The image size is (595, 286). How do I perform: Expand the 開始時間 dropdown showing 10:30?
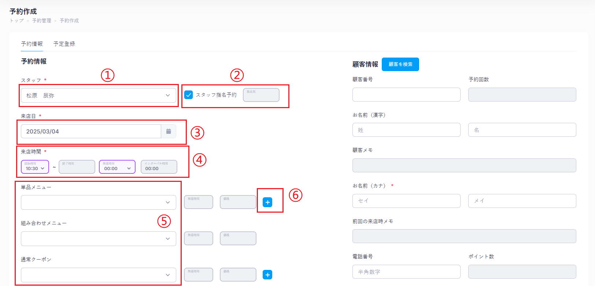tap(35, 167)
